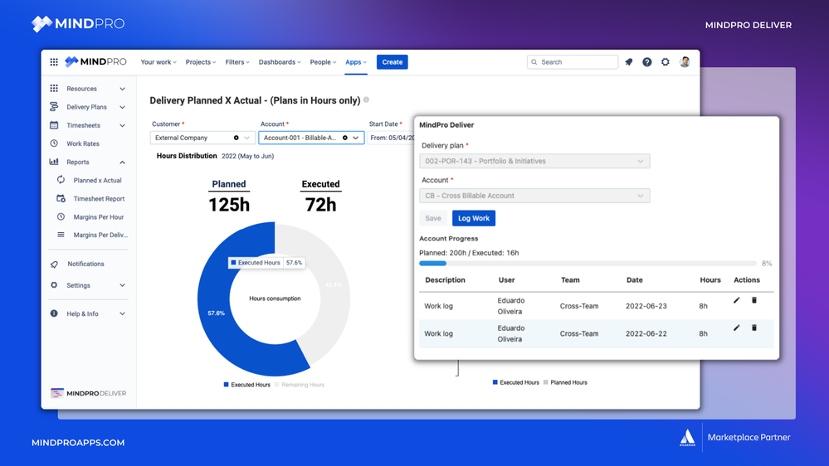Click the Timesheet Report icon
The height and width of the screenshot is (466, 829).
pyautogui.click(x=61, y=199)
